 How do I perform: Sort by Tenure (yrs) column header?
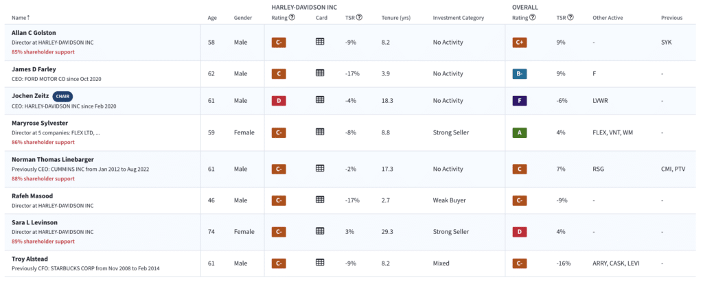coord(396,18)
